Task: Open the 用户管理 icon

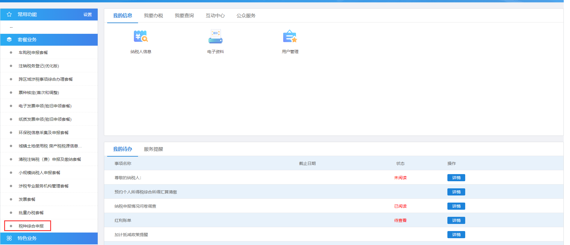Action: click(290, 37)
